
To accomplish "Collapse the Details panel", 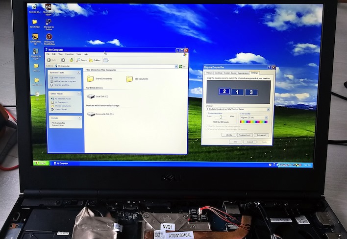I will [x=79, y=118].
